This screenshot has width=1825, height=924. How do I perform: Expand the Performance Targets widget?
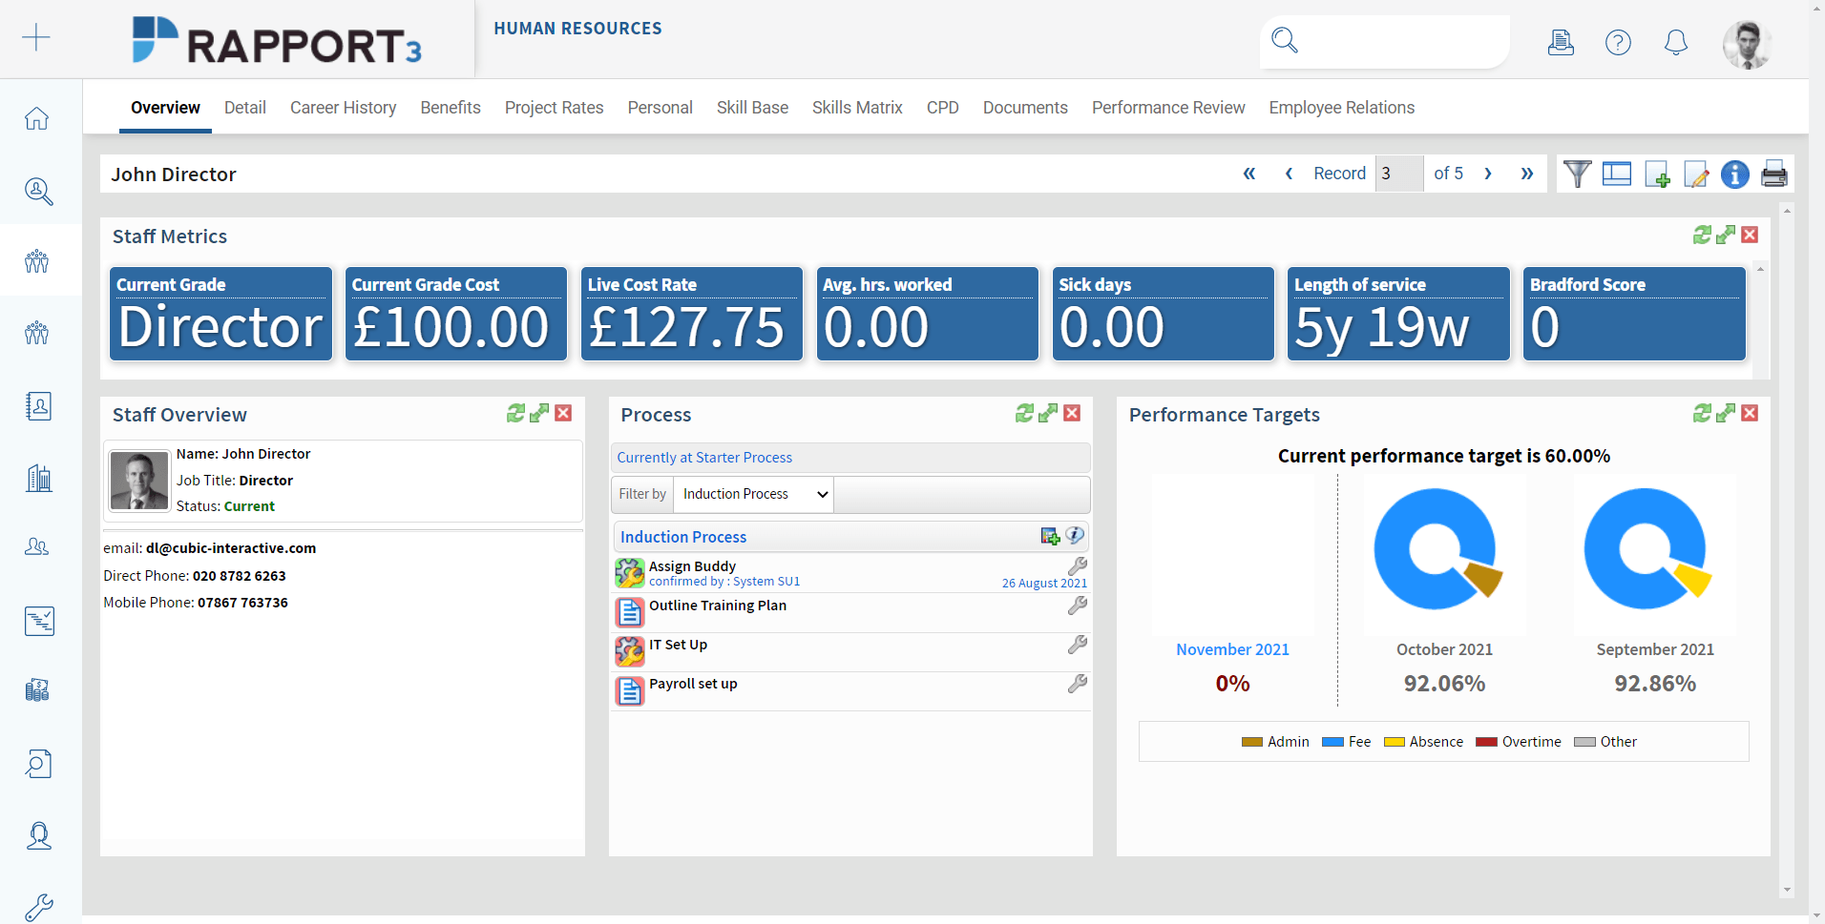(x=1726, y=413)
